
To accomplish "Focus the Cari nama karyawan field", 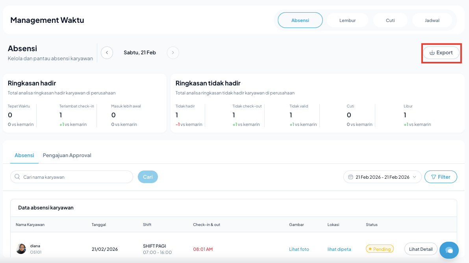I will coord(75,177).
